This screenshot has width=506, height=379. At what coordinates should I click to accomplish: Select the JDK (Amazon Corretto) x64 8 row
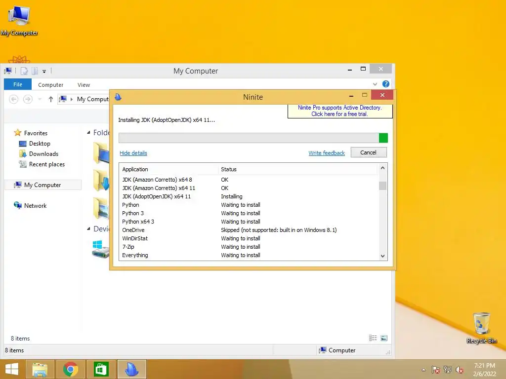pyautogui.click(x=249, y=180)
